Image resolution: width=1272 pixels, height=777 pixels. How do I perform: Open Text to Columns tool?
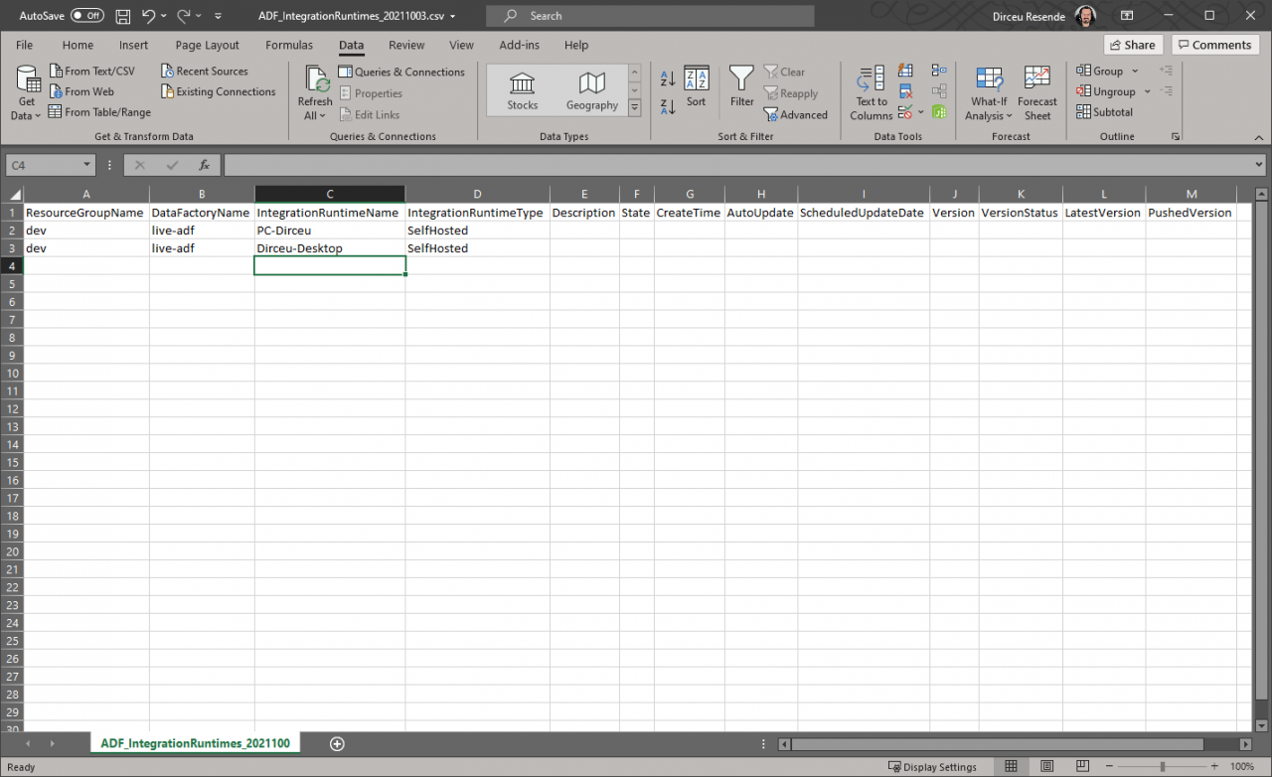click(x=872, y=92)
